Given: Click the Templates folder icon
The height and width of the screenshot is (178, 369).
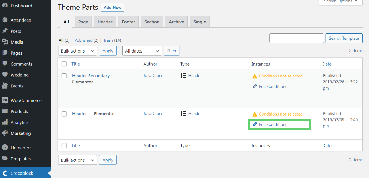Looking at the screenshot, I should pos(5,159).
